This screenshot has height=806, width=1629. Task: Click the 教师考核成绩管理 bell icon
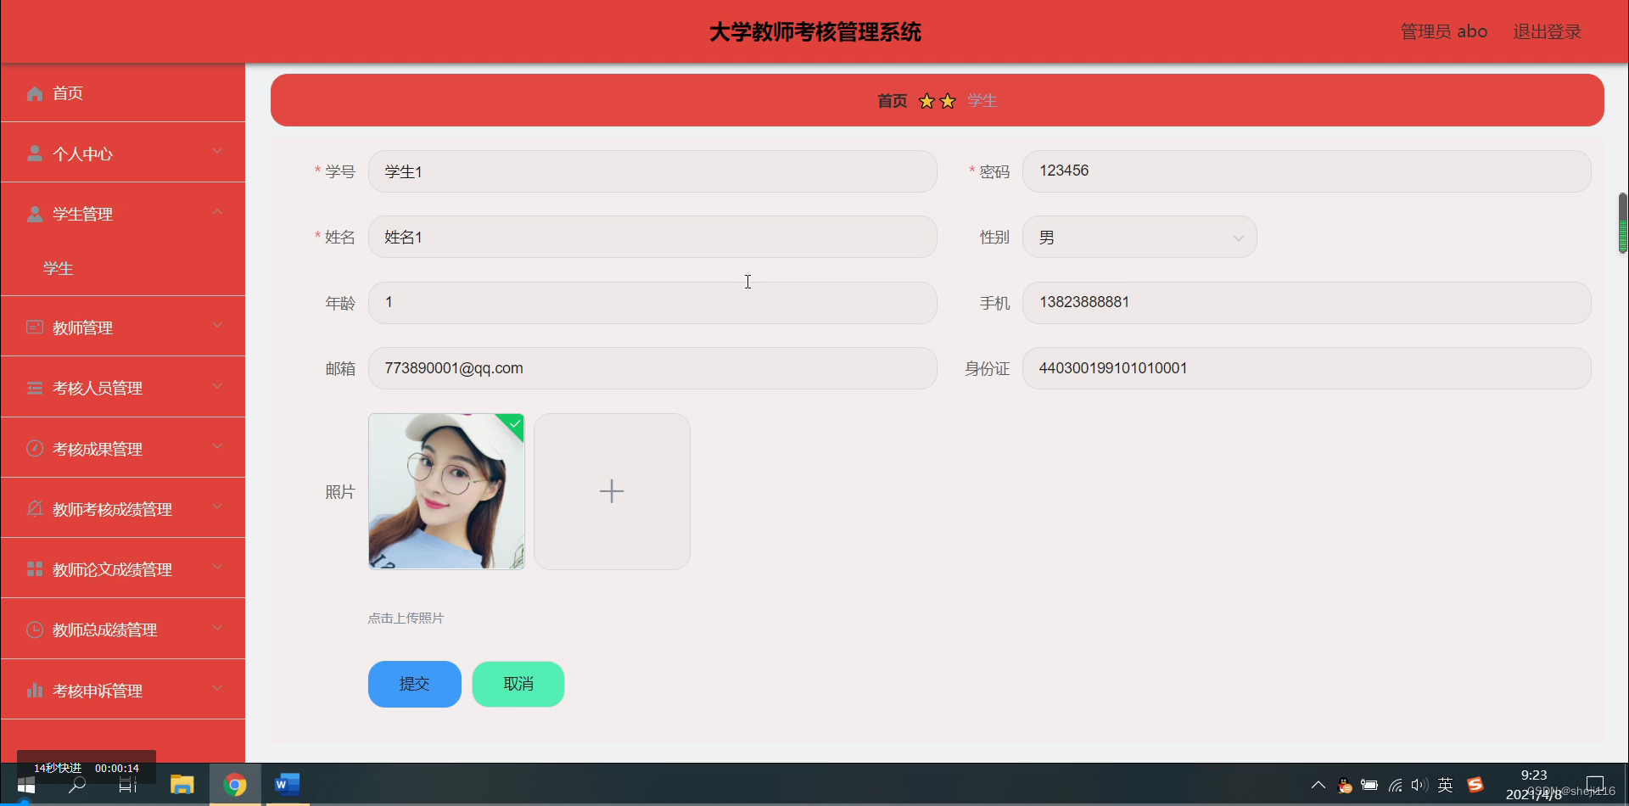(34, 508)
